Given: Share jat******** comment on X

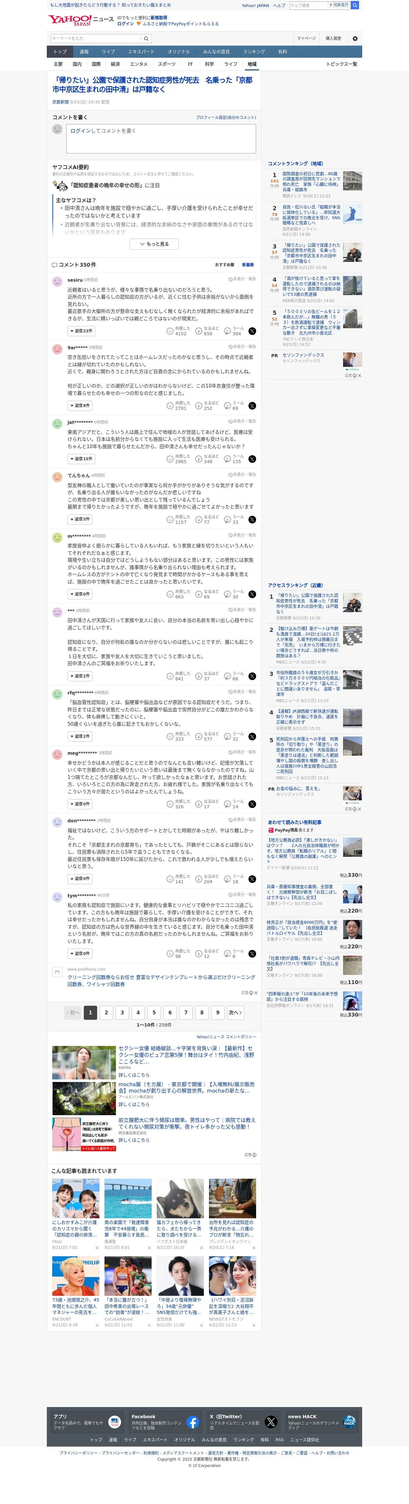Looking at the screenshot, I should pos(252,459).
